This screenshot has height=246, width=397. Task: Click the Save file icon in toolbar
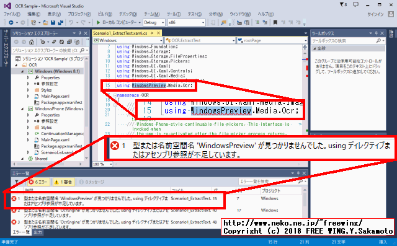(53, 22)
